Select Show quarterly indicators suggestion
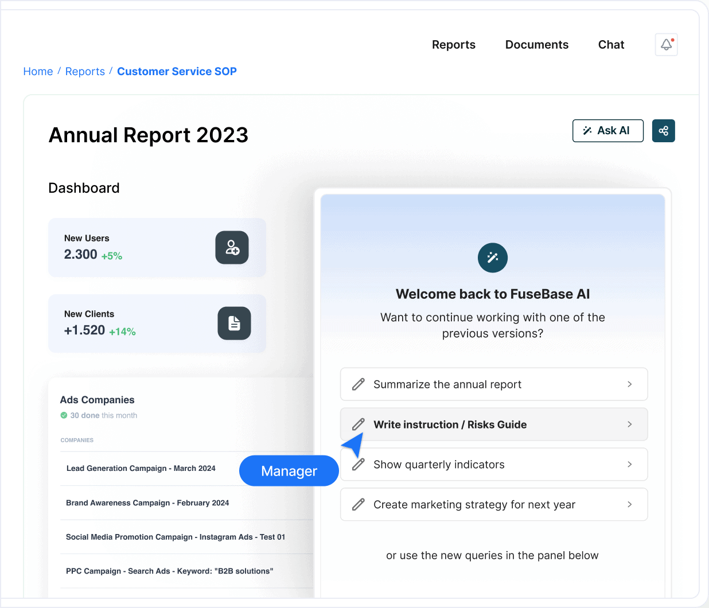 pyautogui.click(x=494, y=465)
